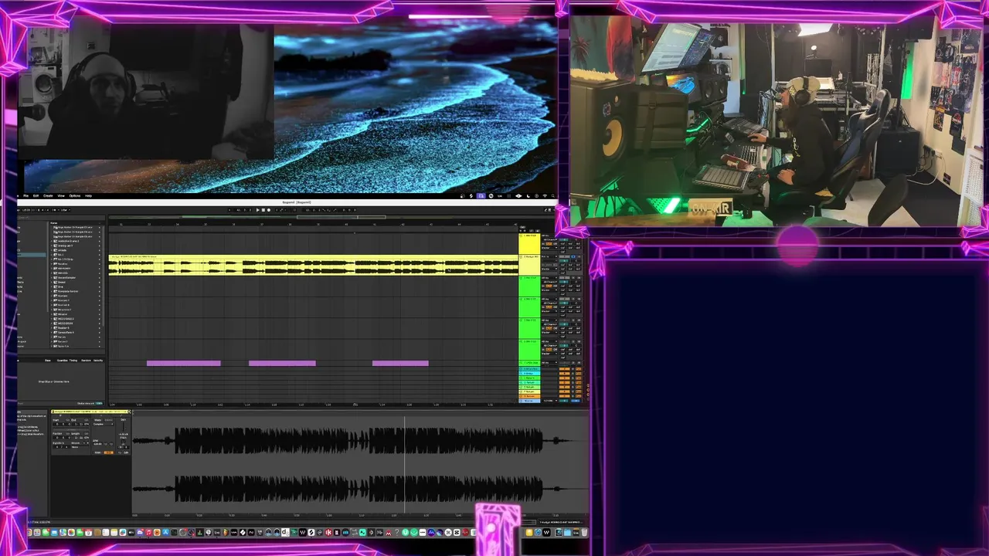The width and height of the screenshot is (989, 556).
Task: Open the Create menu
Action: click(x=48, y=195)
